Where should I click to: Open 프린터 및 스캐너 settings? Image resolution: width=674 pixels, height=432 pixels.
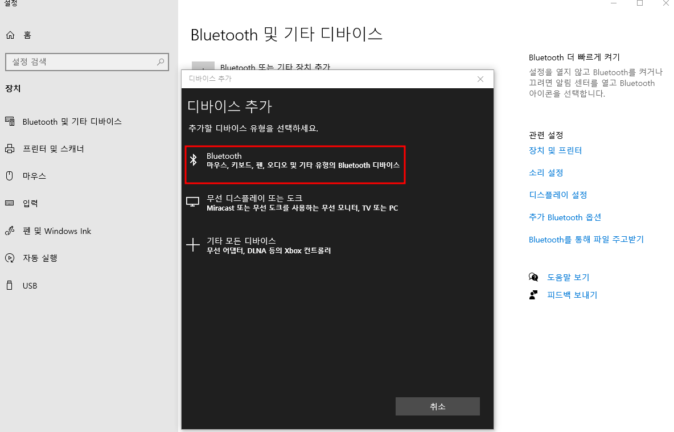coord(54,149)
